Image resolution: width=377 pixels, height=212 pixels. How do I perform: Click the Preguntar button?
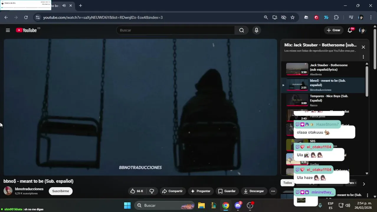(201, 191)
